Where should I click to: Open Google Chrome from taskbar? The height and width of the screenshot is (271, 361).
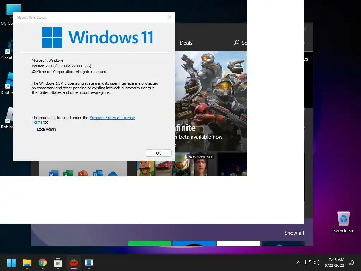pyautogui.click(x=43, y=263)
